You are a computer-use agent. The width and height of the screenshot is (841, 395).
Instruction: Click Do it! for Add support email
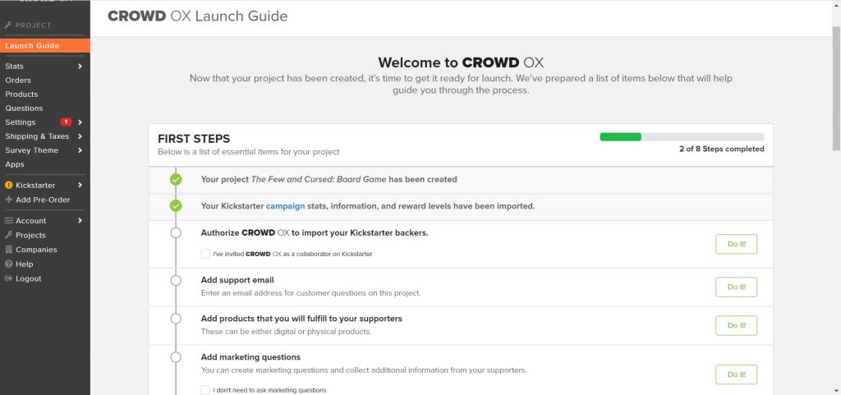coord(736,287)
